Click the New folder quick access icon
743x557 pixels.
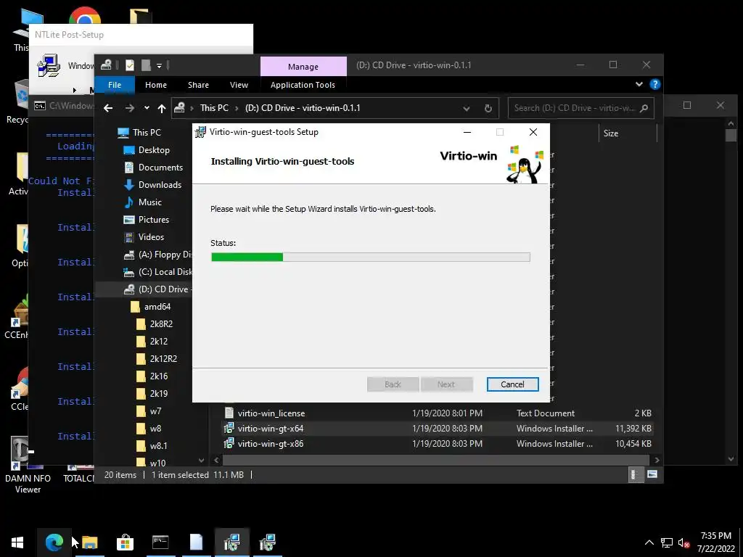click(147, 65)
